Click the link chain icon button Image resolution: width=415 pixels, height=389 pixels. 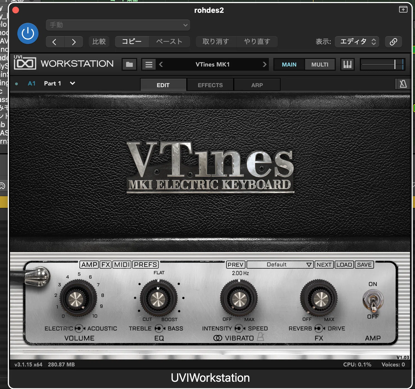pos(393,42)
